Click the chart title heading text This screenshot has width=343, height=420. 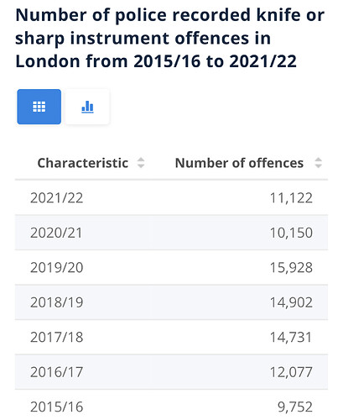coord(169,38)
